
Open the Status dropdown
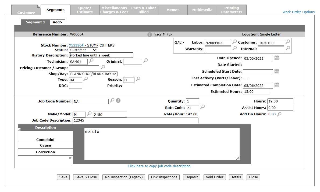[83, 50]
